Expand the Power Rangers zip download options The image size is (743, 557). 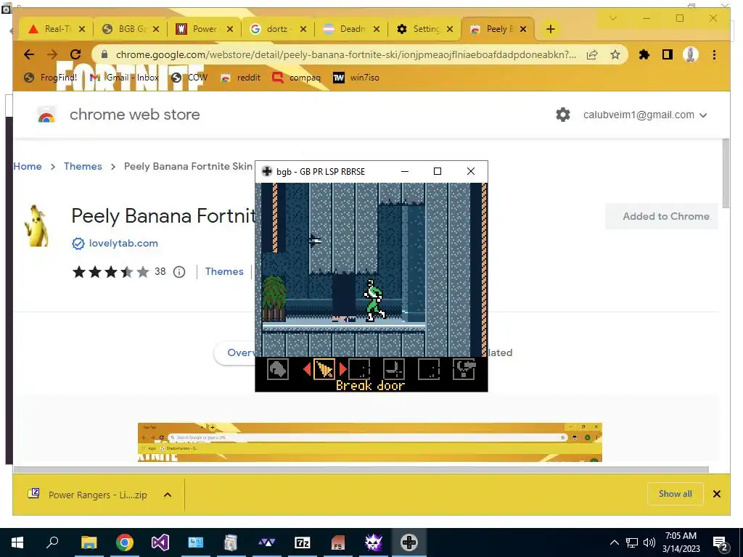(x=168, y=495)
